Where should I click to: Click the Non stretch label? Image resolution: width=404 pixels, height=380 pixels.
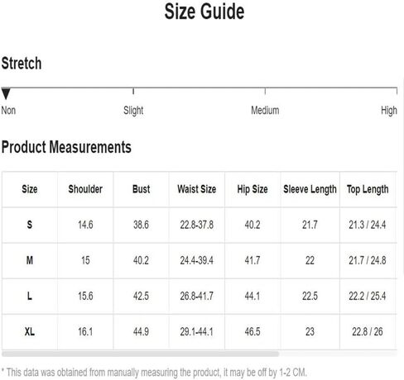[x=8, y=110]
